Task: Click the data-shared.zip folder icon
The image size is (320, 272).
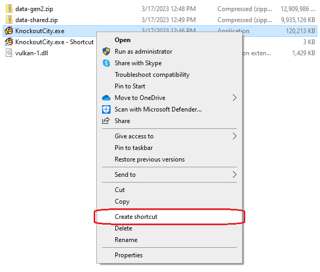Action: click(x=9, y=20)
